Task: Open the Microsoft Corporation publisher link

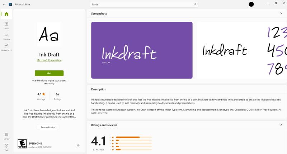Action: click(x=49, y=60)
